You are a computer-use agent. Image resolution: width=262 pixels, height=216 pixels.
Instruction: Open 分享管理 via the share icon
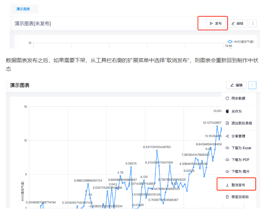pos(227,136)
